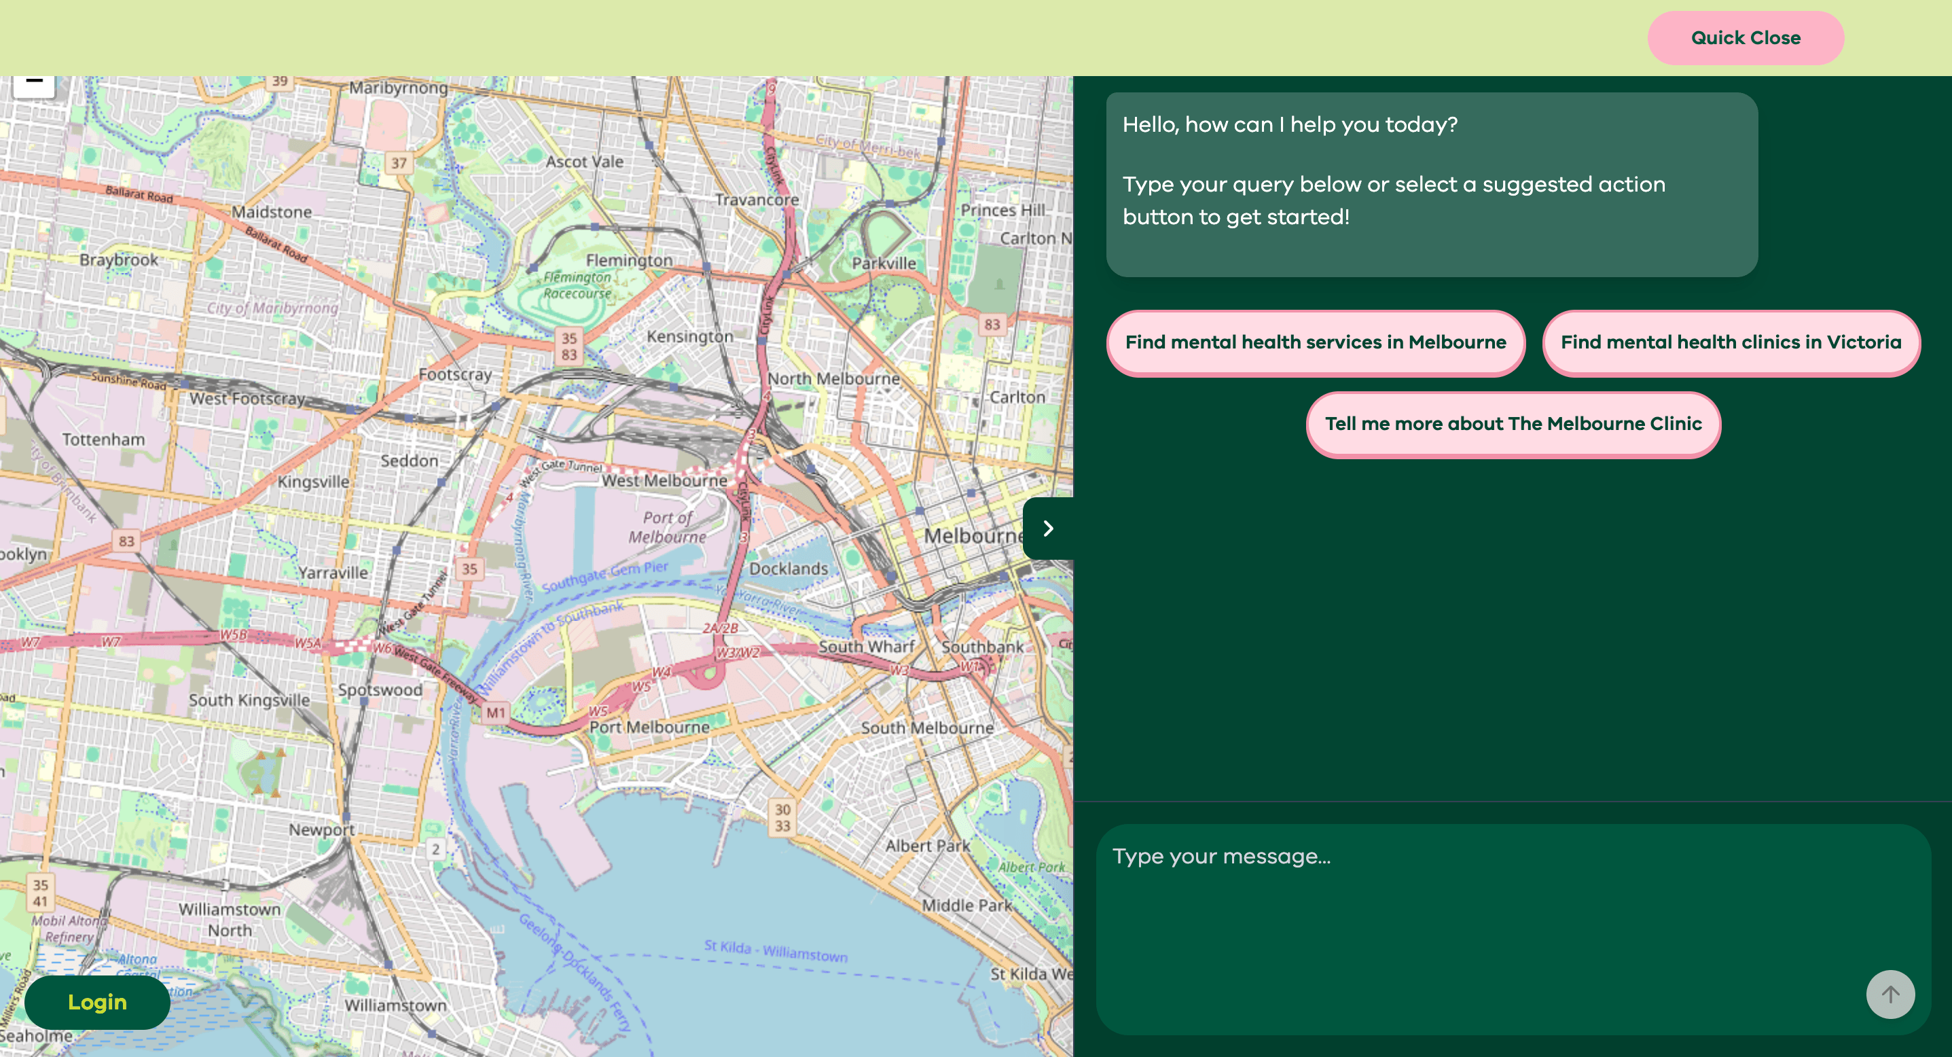Choose 'Find mental health clinics in Victoria'

point(1731,342)
